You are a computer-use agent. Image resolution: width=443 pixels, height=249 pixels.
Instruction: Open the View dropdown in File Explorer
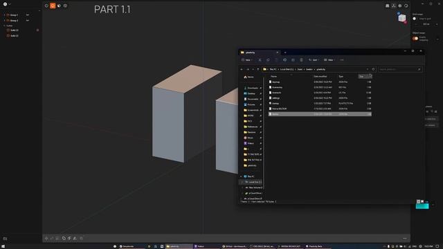[329, 60]
